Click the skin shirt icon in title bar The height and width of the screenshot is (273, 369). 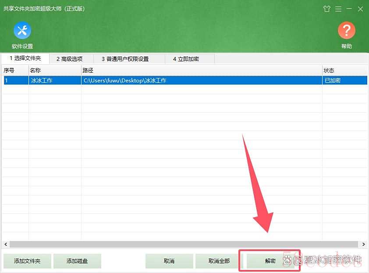click(x=326, y=9)
